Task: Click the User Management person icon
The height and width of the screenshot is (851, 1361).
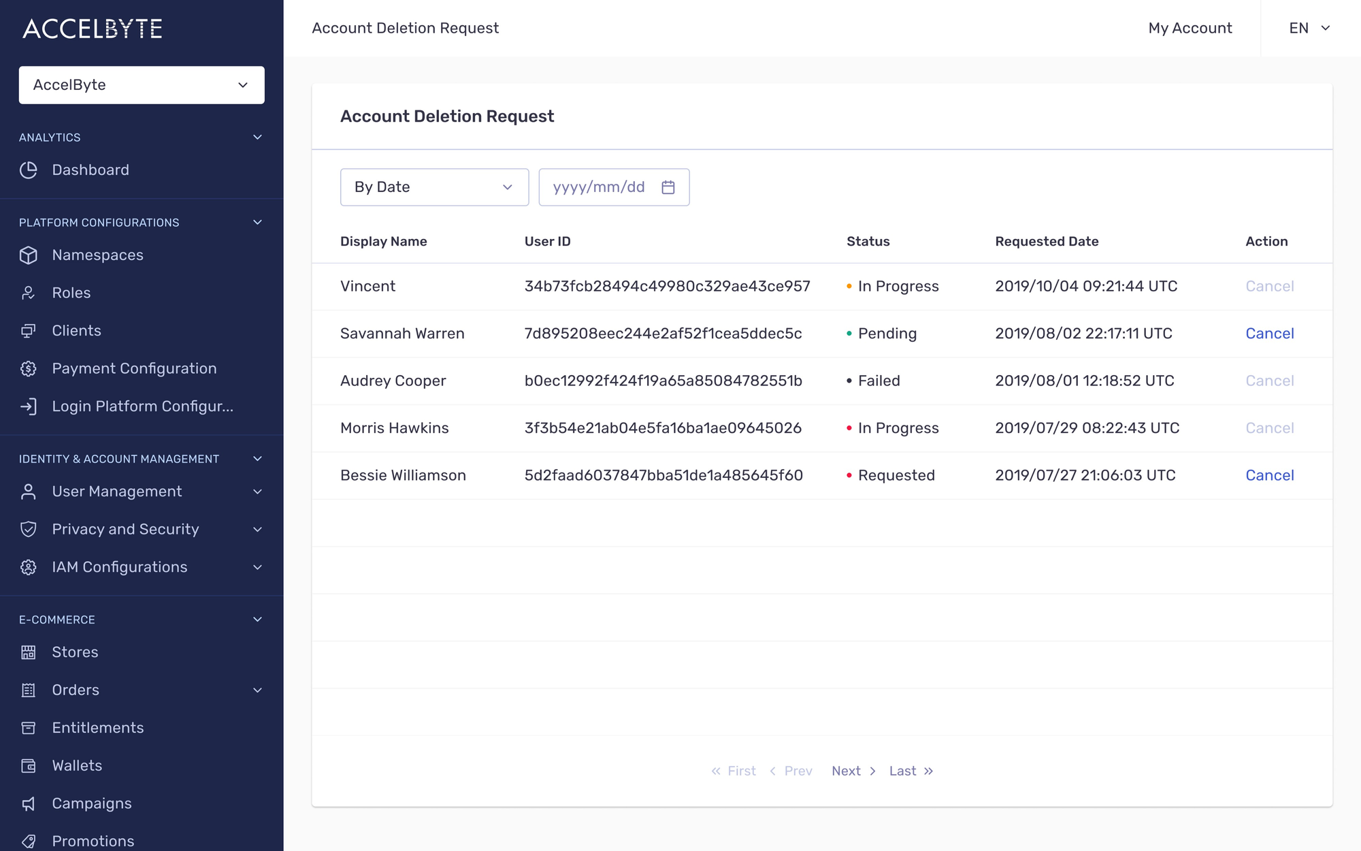Action: coord(29,492)
